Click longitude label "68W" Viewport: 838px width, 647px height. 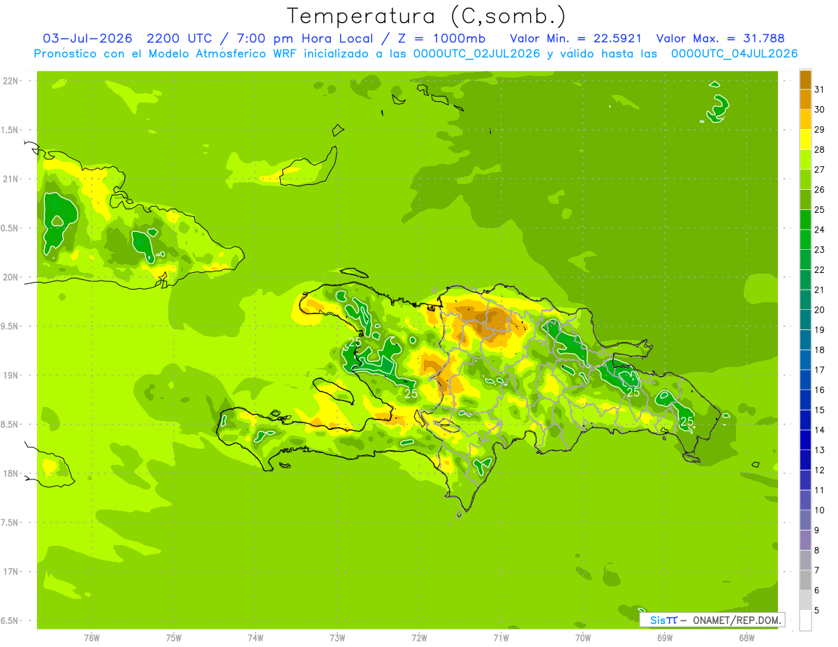(x=747, y=638)
